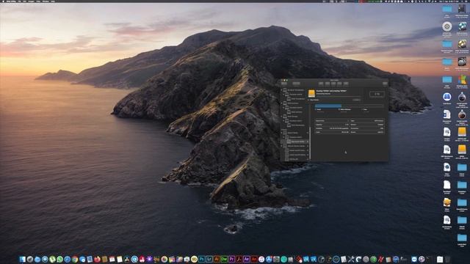
Task: Click the Restore toolbar icon in Disk Utility
Action: click(339, 83)
